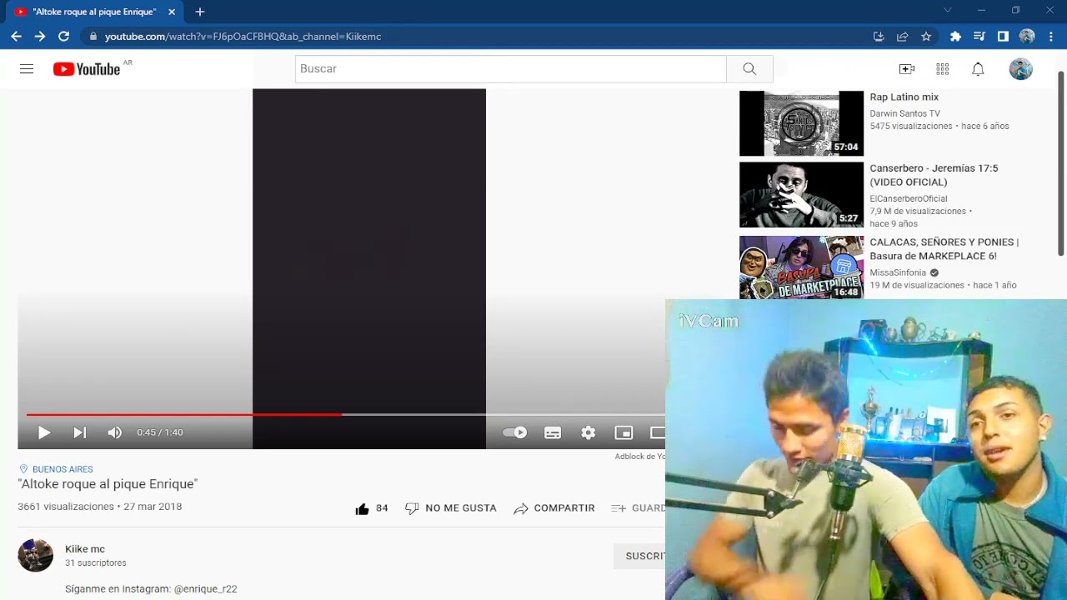Open the YouTube hamburger guide menu
Viewport: 1067px width, 600px height.
(27, 69)
